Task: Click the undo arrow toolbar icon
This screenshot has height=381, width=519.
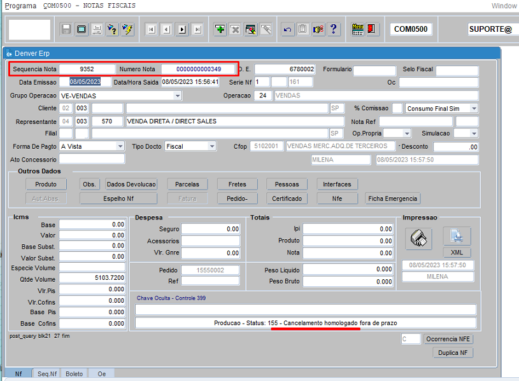Action: click(x=288, y=29)
